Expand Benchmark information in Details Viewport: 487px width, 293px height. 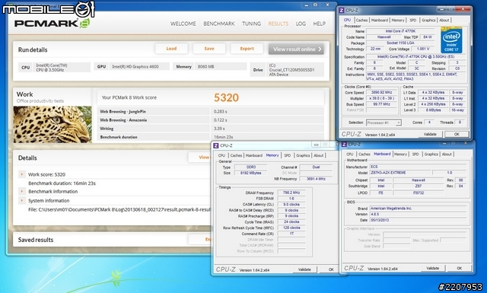click(22, 191)
